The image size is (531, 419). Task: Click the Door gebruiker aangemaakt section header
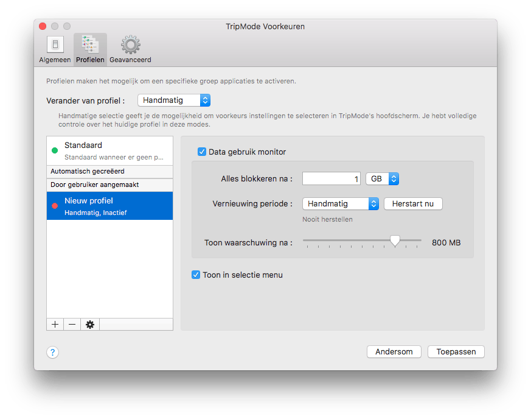(109, 185)
